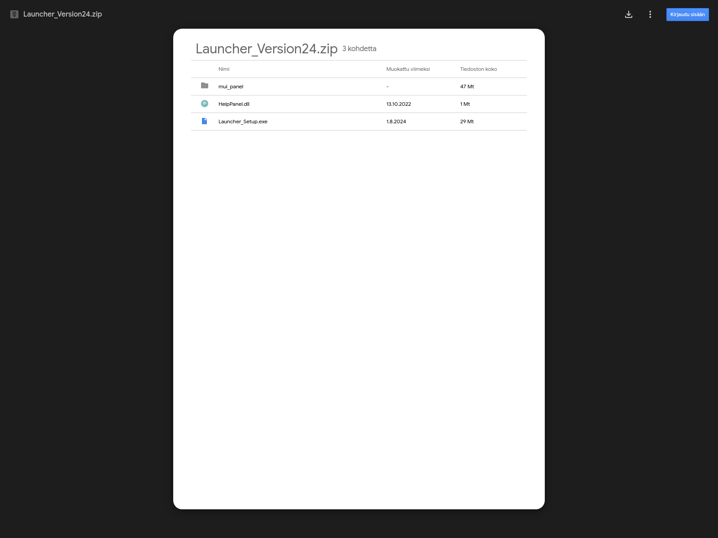Click the archive file icon beside the title
718x538 pixels.
pos(14,14)
